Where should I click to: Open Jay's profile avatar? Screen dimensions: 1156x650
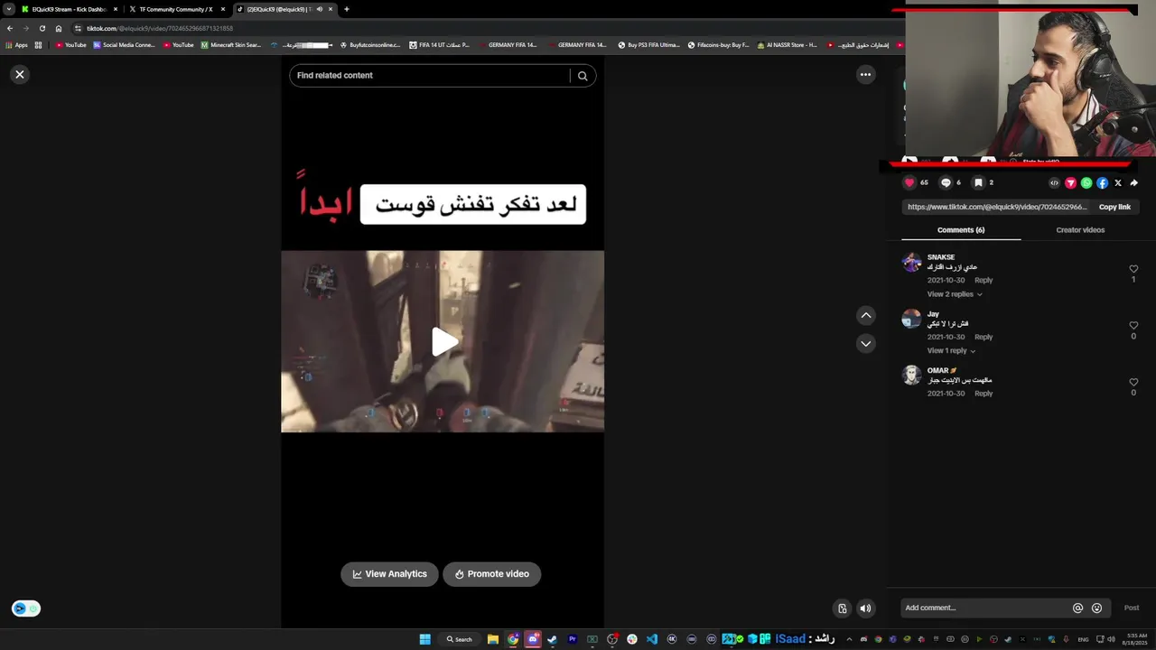[x=911, y=319]
